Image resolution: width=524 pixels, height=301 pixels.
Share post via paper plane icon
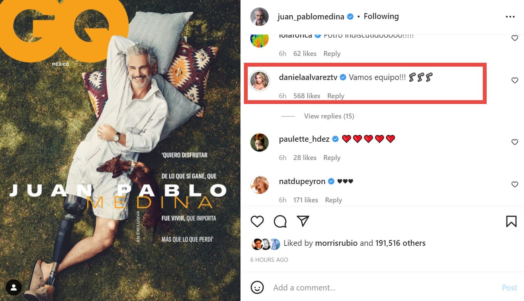point(303,221)
